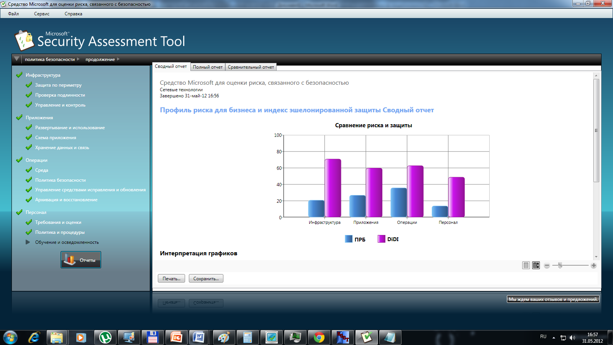
Task: Click the Security Assessment Tool clipboard logo
Action: click(24, 40)
